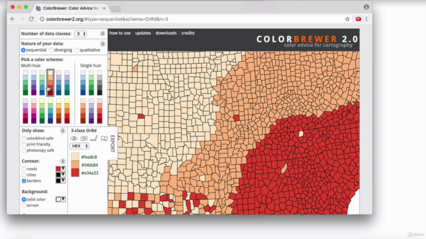Image resolution: width=426 pixels, height=239 pixels.
Task: Pick the single hue greens scheme
Action: 91,83
